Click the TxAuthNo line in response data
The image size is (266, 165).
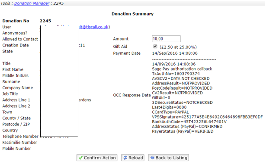point(176,74)
